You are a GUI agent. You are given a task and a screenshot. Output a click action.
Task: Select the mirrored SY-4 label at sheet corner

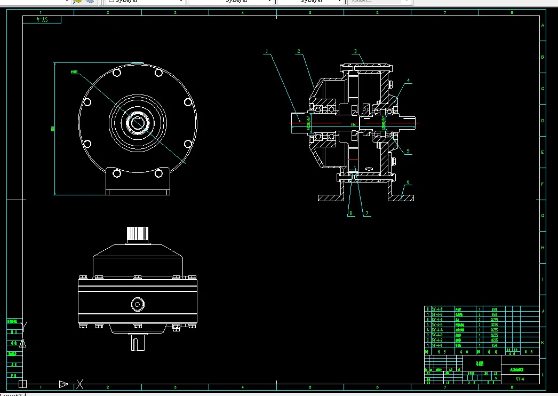coord(42,20)
